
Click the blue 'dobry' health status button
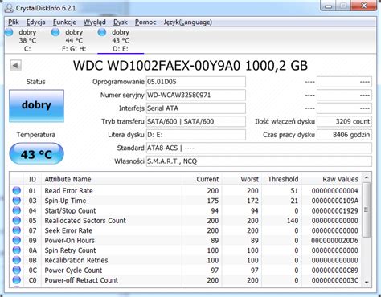pyautogui.click(x=36, y=106)
